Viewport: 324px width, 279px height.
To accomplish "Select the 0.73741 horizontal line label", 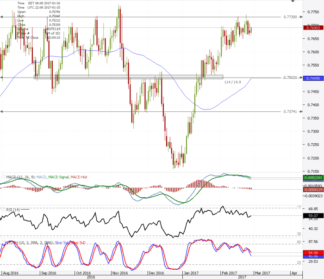I will 290,112.
